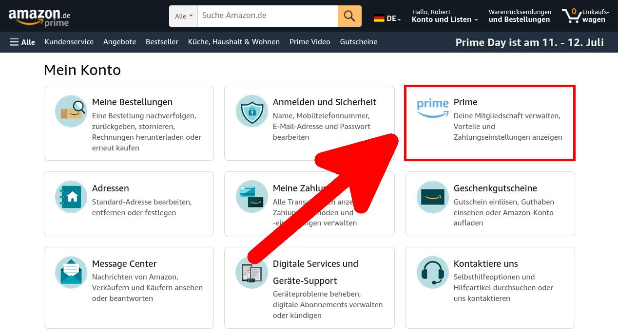Click the Geschenkgutscheine gift card icon
The image size is (618, 335).
[433, 196]
